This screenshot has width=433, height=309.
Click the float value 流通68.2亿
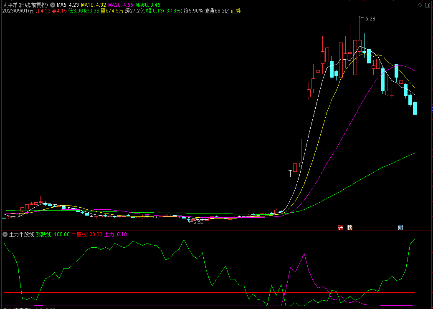[x=217, y=11]
